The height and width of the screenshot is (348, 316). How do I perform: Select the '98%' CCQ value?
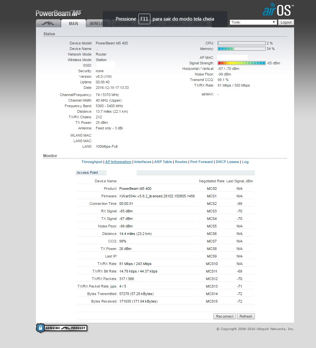[x=123, y=241]
